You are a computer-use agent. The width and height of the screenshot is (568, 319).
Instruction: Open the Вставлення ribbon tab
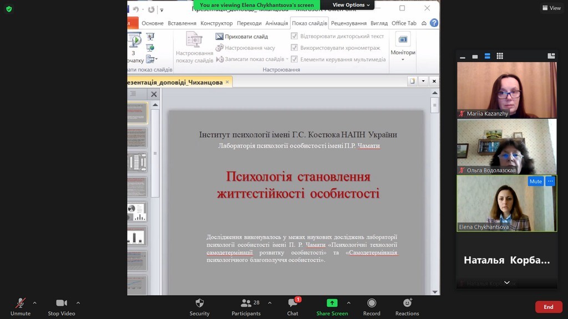click(182, 23)
